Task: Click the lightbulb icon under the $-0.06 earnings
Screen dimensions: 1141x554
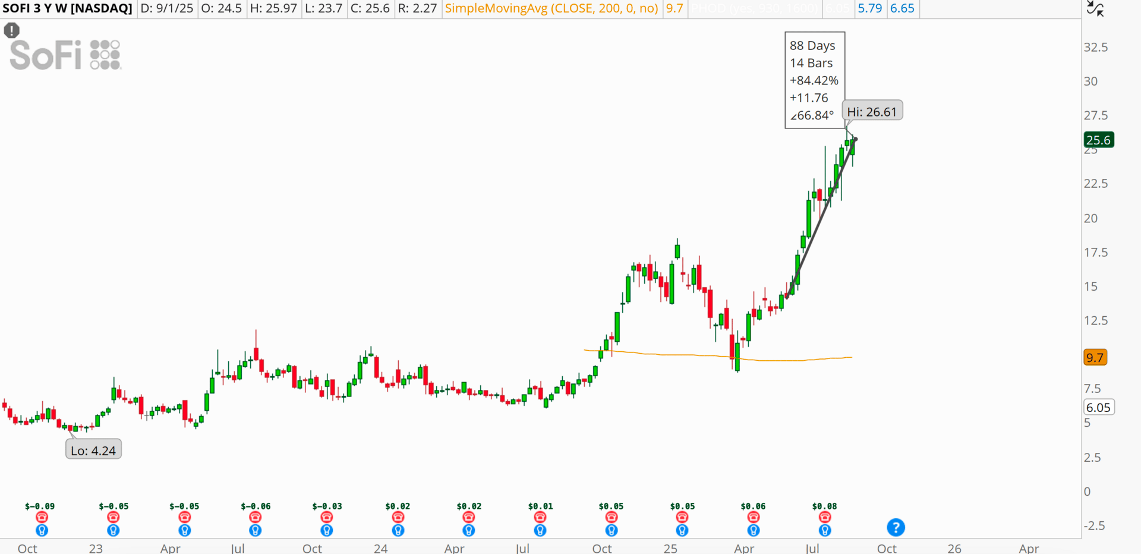Action: pyautogui.click(x=256, y=530)
